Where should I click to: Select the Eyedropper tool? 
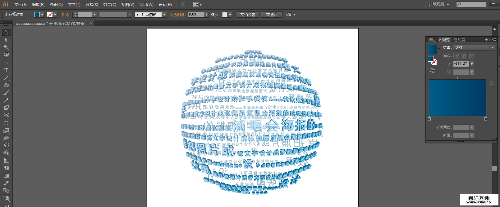6,183
